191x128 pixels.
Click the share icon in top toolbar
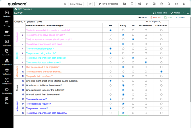139,4
